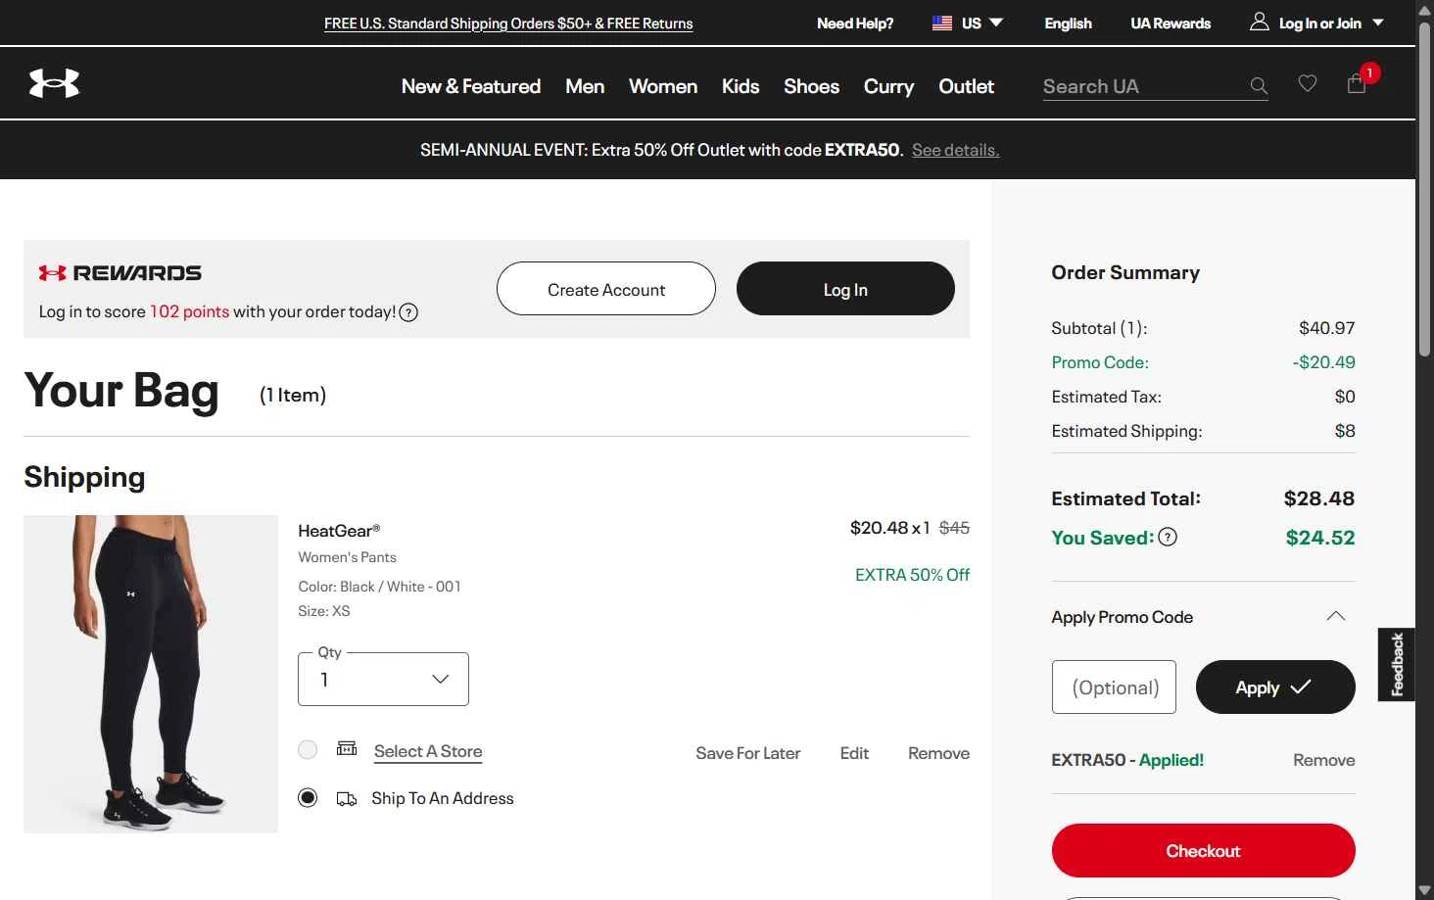Image resolution: width=1434 pixels, height=900 pixels.
Task: Click the Create Account button
Action: [x=606, y=289]
